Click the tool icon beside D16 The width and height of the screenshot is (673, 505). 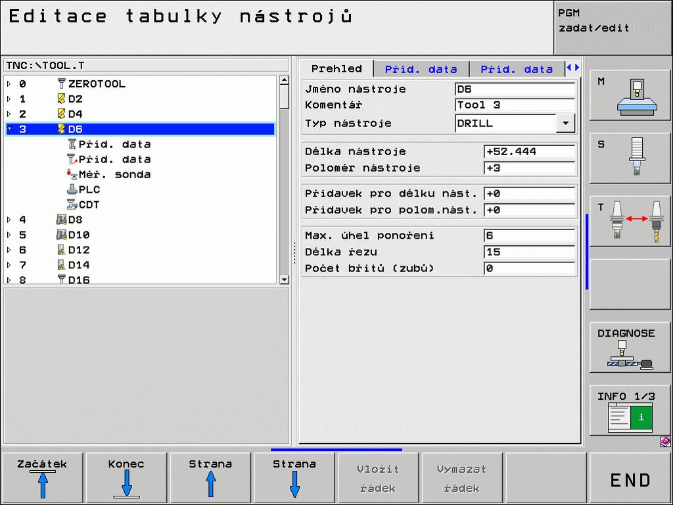tap(61, 280)
